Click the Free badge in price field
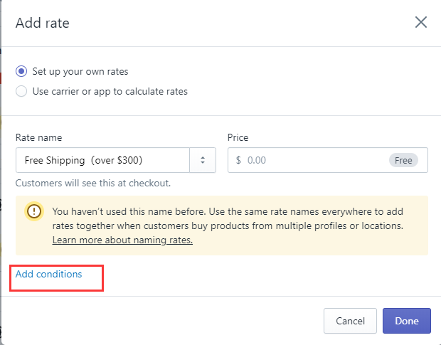 click(x=403, y=160)
